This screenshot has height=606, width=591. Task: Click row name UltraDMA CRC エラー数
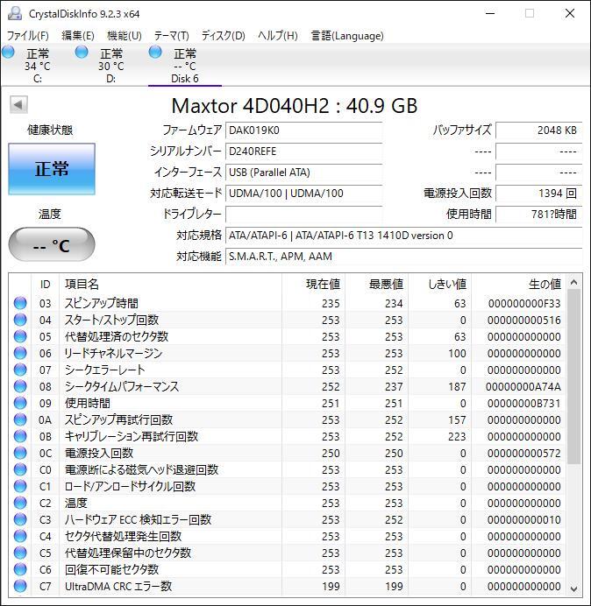pyautogui.click(x=118, y=586)
